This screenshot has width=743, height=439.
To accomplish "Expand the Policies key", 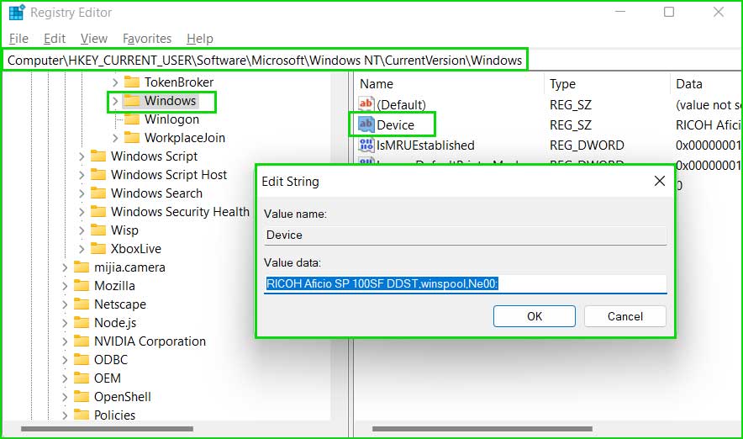I will tap(65, 415).
